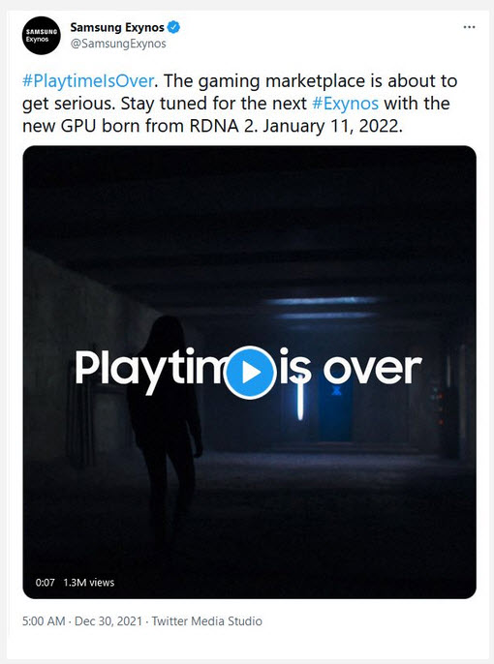Click the word 'over' in video overlay

tap(372, 369)
